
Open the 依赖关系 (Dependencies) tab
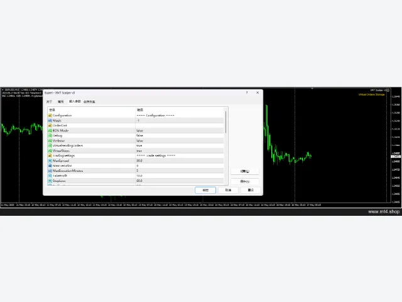point(89,102)
